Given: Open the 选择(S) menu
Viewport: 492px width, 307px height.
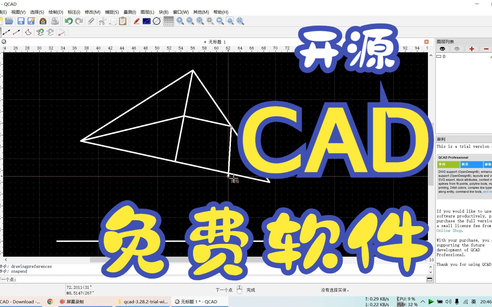Looking at the screenshot, I should coord(37,12).
